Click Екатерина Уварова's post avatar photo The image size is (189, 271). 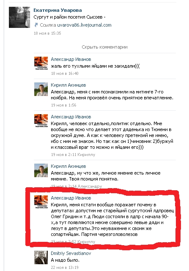coord(19,17)
